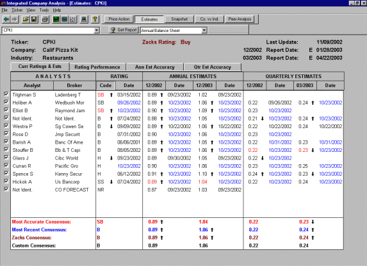Open the Ticker menu

tap(17, 10)
